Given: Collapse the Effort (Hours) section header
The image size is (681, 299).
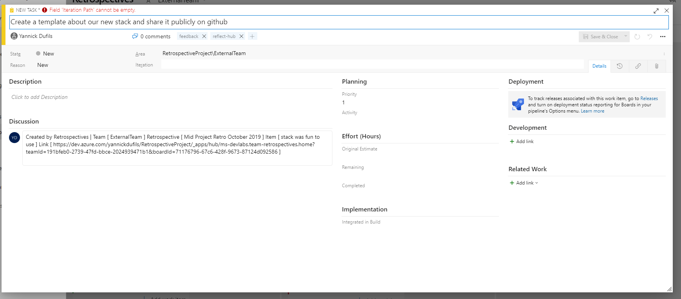Looking at the screenshot, I should tap(361, 136).
